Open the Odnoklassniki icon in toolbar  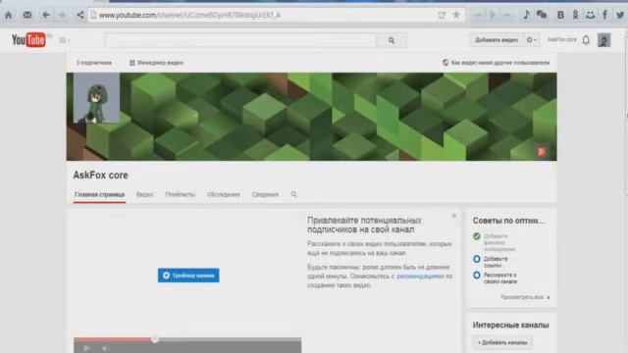point(575,16)
